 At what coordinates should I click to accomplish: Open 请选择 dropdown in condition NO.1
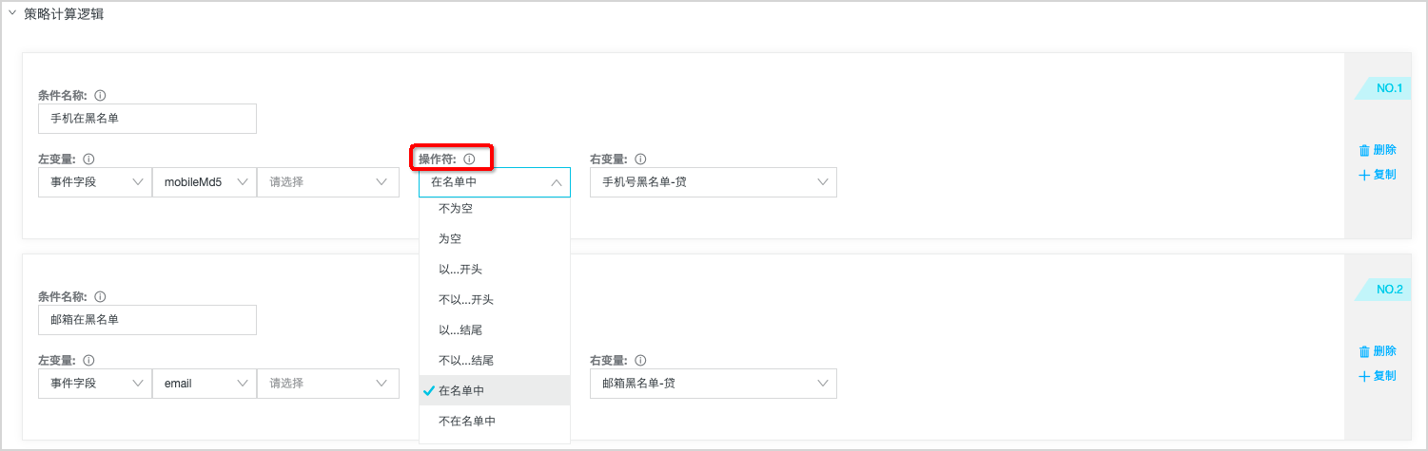tap(328, 182)
